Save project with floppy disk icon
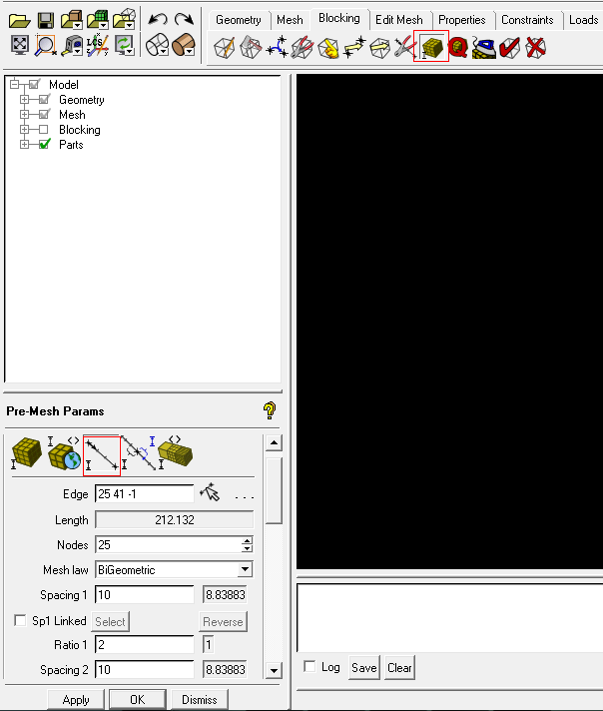Viewport: 603px width, 711px height. pyautogui.click(x=45, y=20)
